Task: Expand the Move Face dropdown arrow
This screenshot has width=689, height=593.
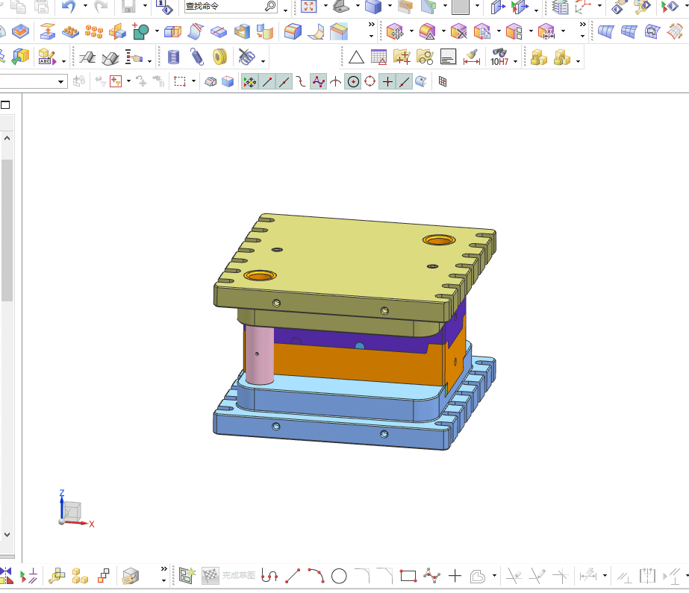Action: pyautogui.click(x=412, y=31)
